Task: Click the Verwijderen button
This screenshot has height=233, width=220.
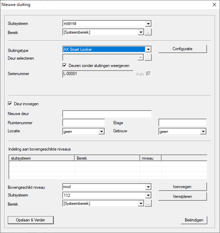Action: click(182, 197)
